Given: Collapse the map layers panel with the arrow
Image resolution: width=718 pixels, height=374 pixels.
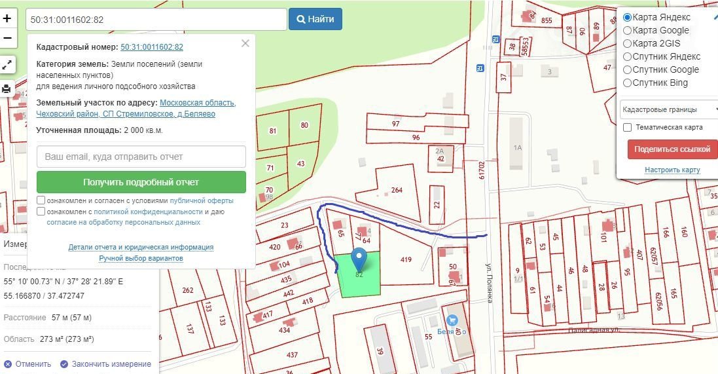Looking at the screenshot, I should coord(715,17).
